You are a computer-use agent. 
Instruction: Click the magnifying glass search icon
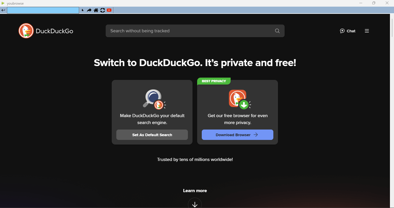point(277,31)
